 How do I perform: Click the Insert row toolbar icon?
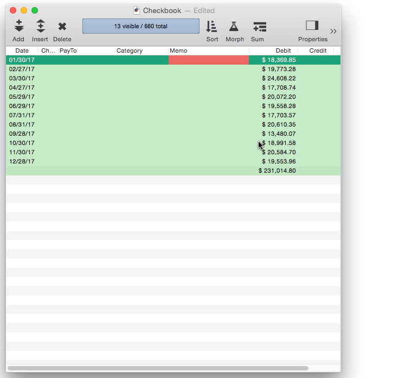pyautogui.click(x=41, y=26)
